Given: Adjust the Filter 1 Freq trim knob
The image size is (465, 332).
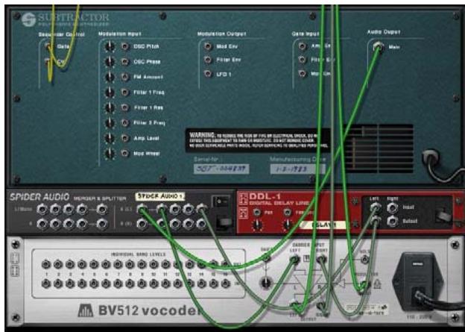Looking at the screenshot, I should (x=110, y=93).
